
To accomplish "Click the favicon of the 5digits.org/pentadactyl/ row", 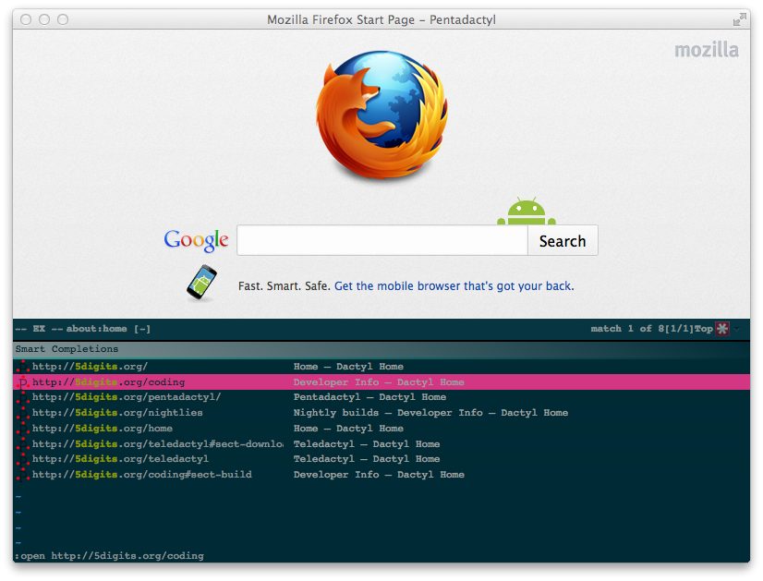I will 23,397.
